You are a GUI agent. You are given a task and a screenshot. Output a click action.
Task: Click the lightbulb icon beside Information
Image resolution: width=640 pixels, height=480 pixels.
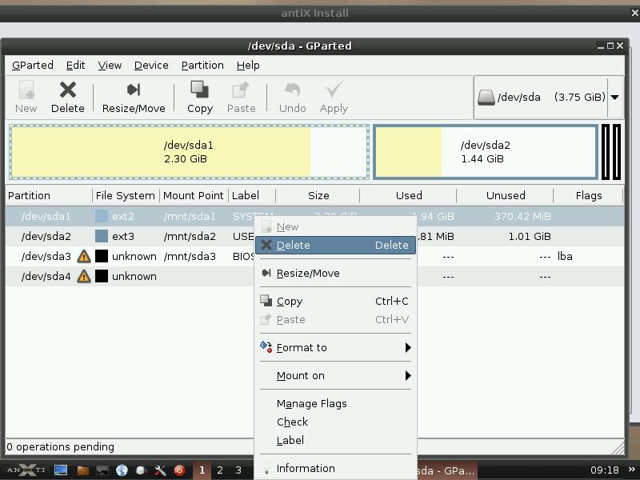pyautogui.click(x=266, y=469)
